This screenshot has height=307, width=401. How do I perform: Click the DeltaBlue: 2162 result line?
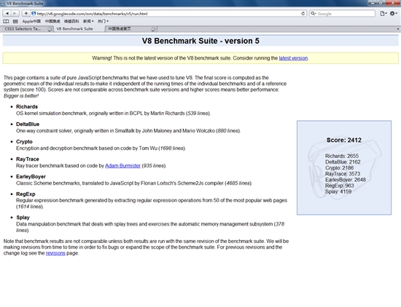tap(343, 162)
